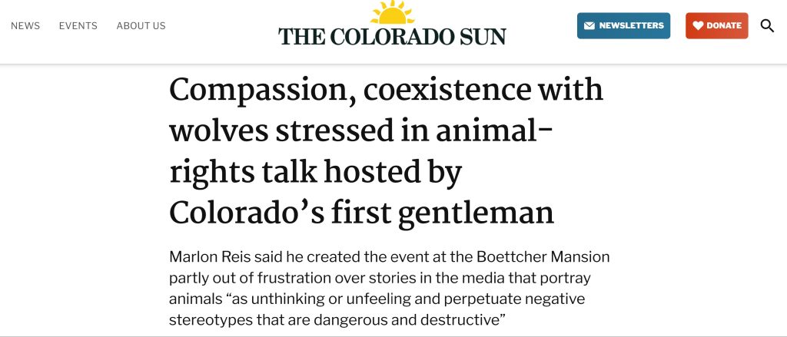Click The Colorado Sun wordmark logo
The height and width of the screenshot is (337, 787).
(392, 36)
